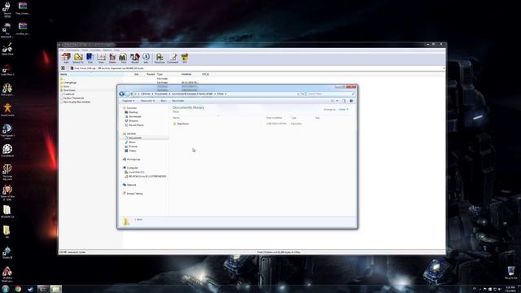
Task: Open the File menu in WinRAR
Action: (62, 50)
